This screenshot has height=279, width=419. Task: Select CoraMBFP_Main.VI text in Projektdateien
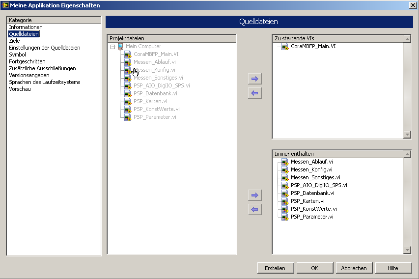coord(156,54)
